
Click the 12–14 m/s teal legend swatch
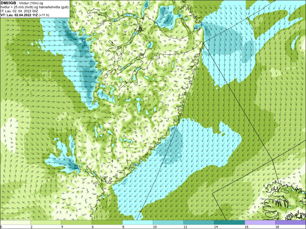199,223
